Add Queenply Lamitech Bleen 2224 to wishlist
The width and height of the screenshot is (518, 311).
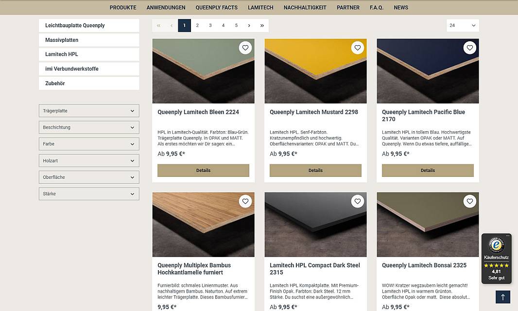click(x=245, y=48)
